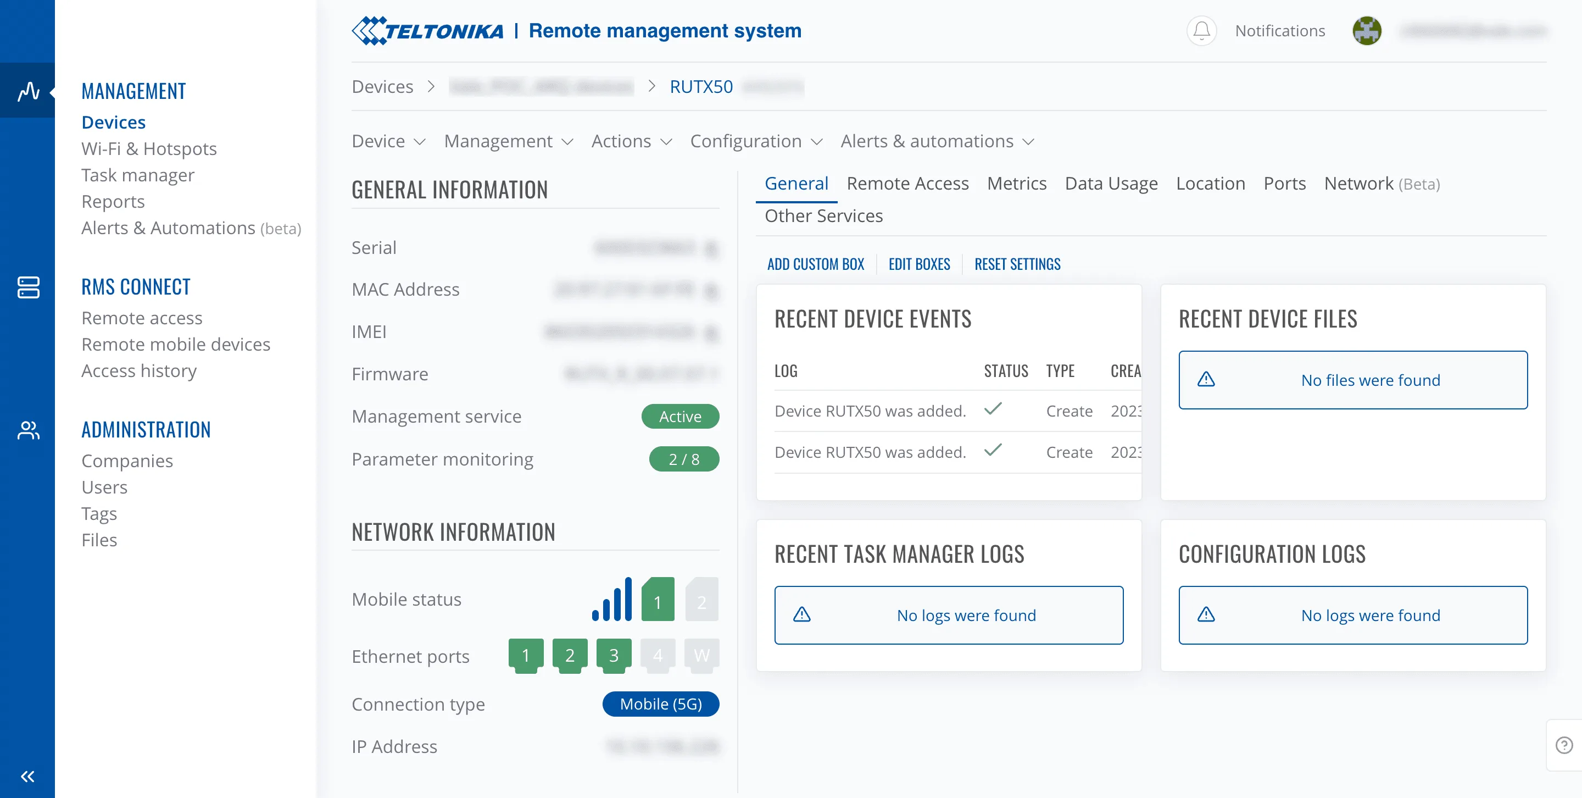1582x798 pixels.
Task: Click the Mobile (5G) connection type badge
Action: (x=660, y=704)
